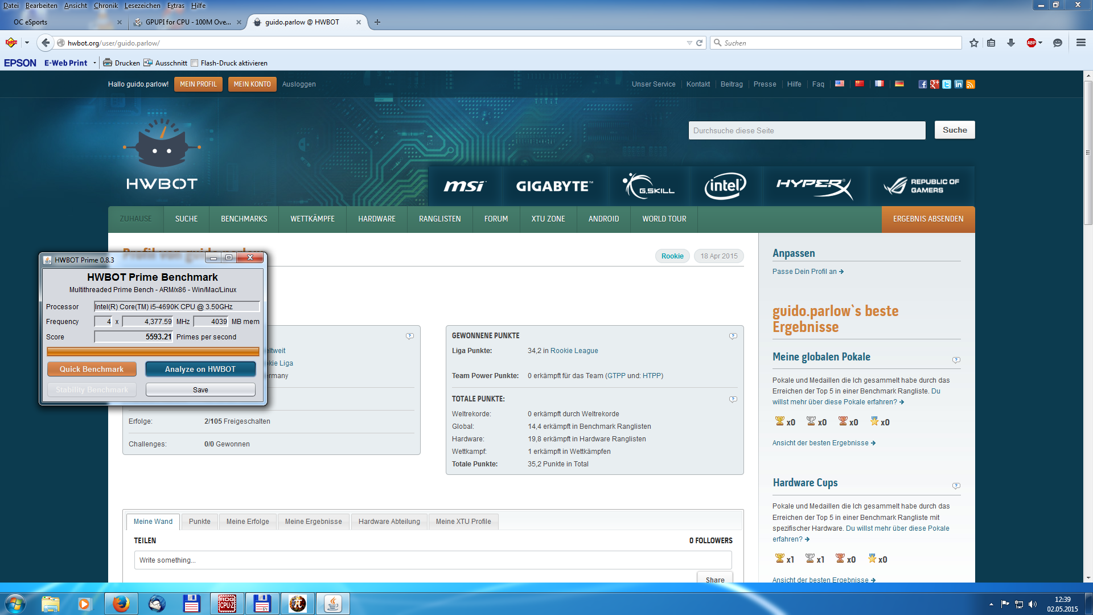Switch to the GPUPI for CPU tab
This screenshot has height=615, width=1093.
pyautogui.click(x=188, y=22)
